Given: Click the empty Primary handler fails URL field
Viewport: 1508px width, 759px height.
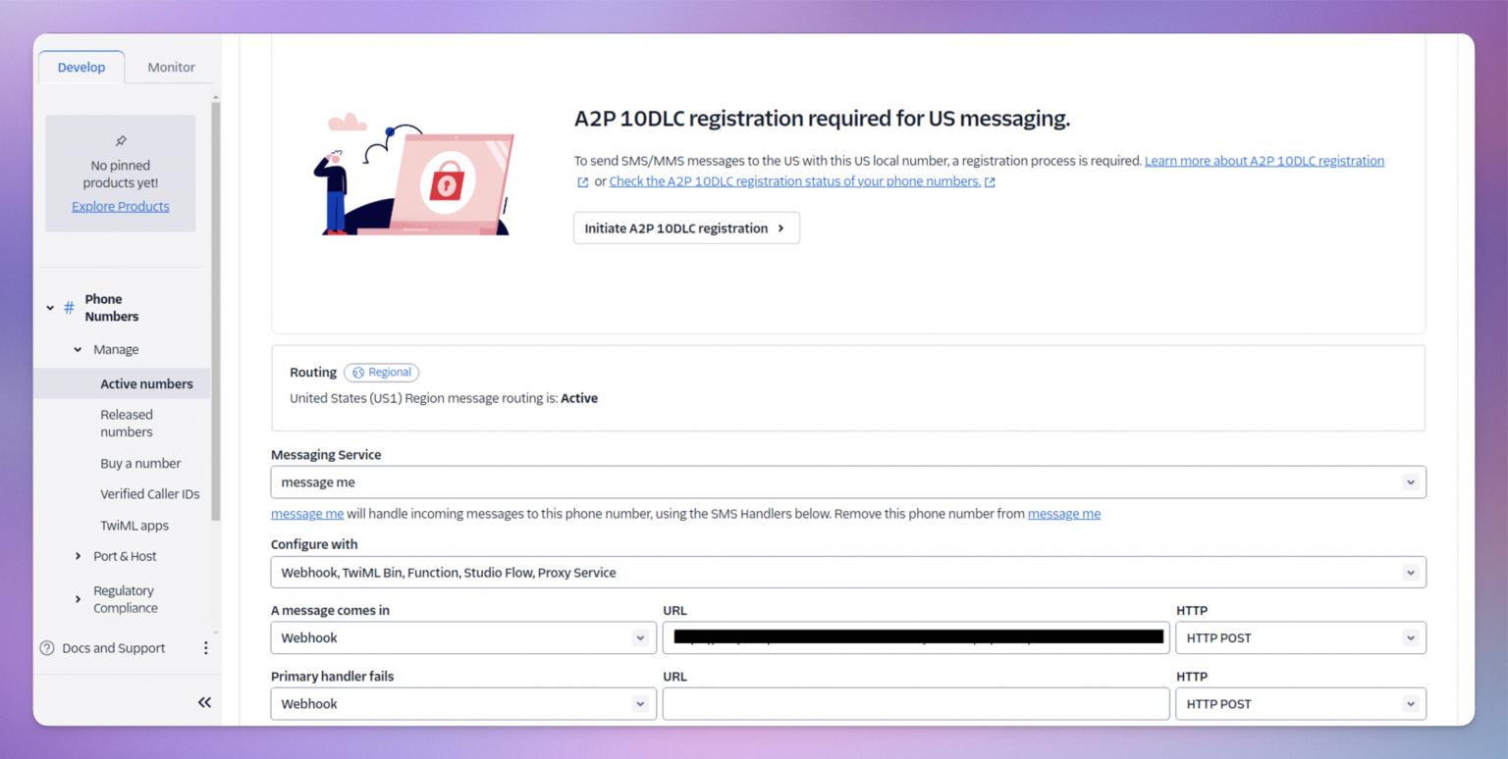Looking at the screenshot, I should pos(915,703).
